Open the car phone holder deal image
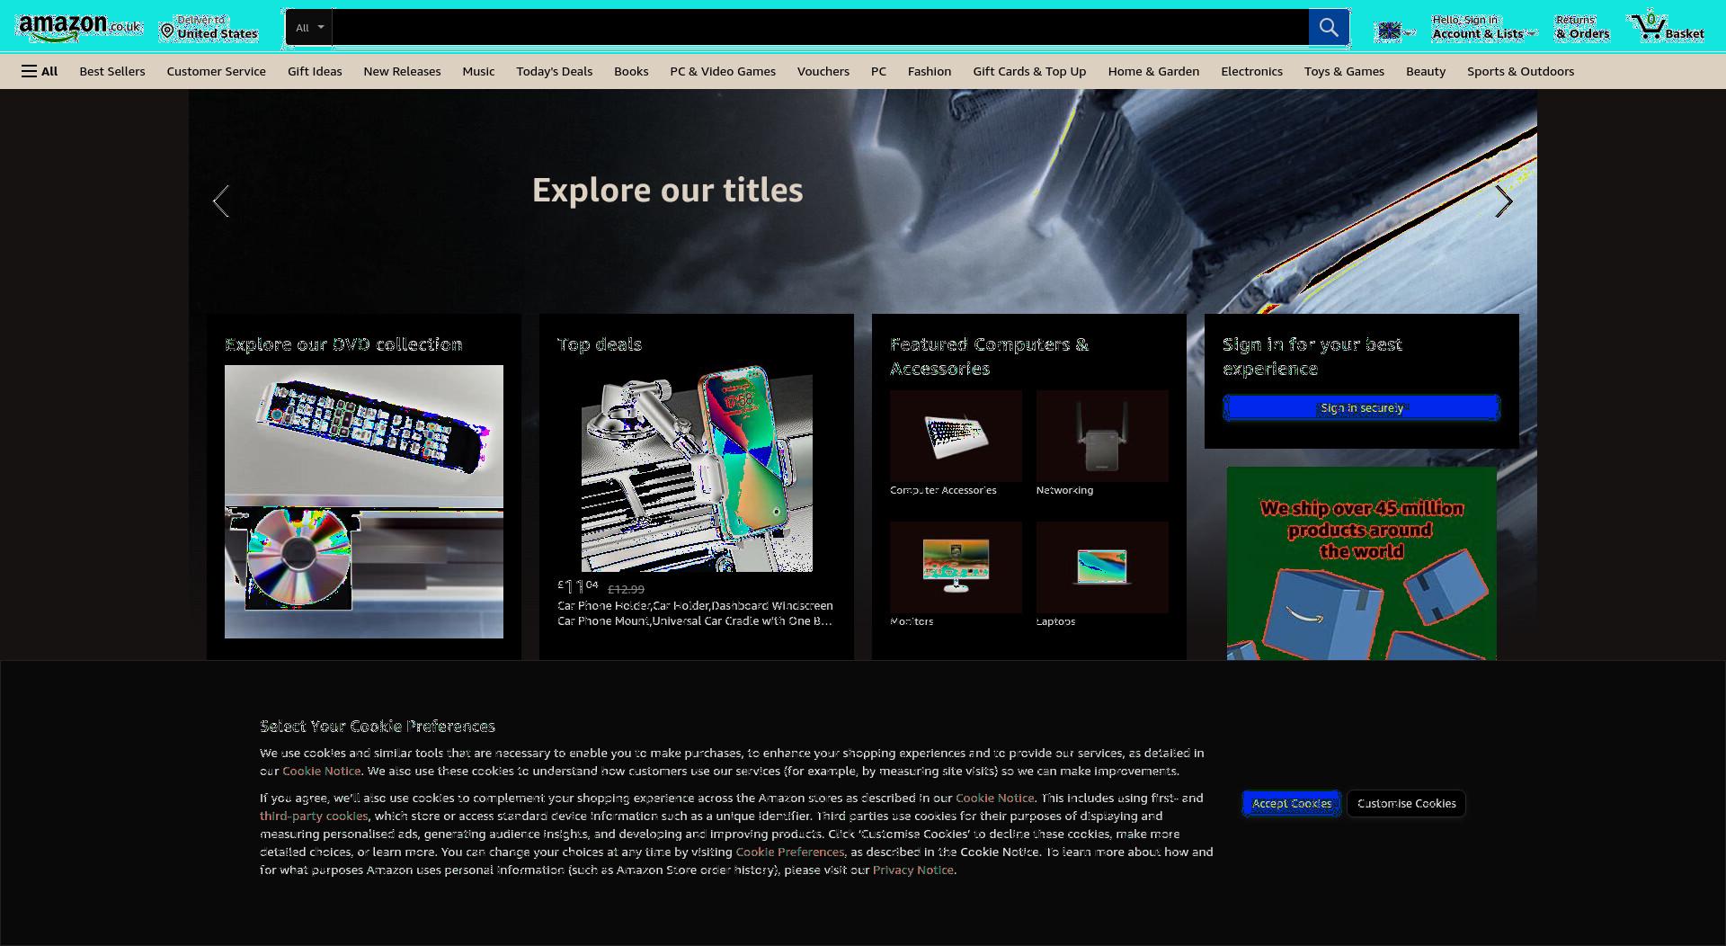Screen dimensions: 1726x946 tap(697, 469)
